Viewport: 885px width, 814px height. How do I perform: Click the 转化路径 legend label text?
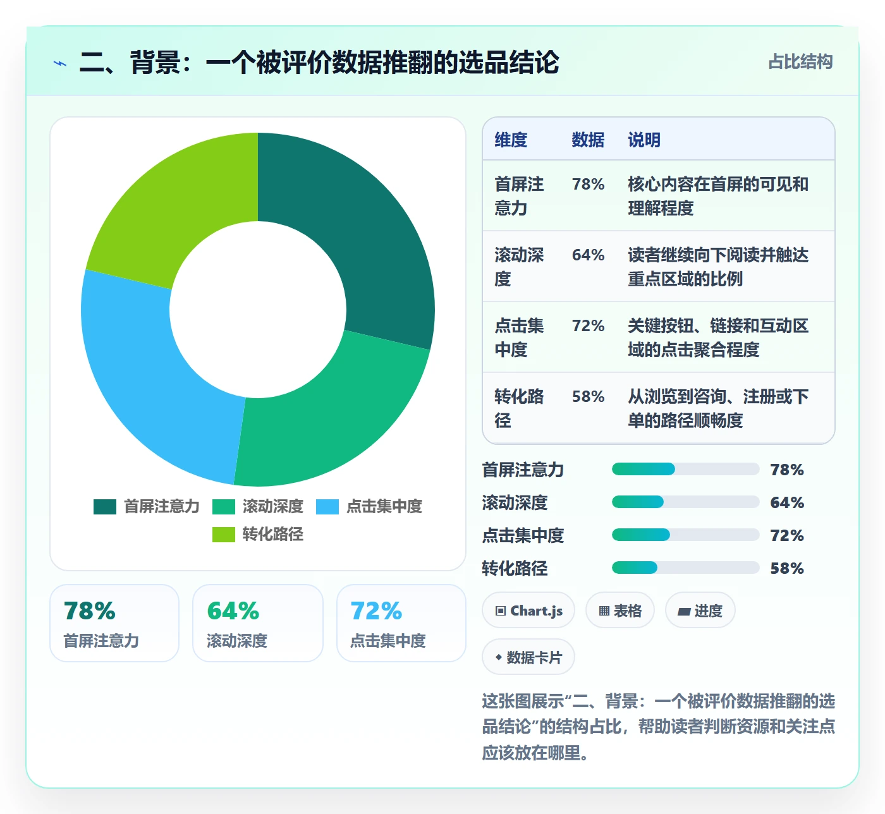click(x=273, y=535)
